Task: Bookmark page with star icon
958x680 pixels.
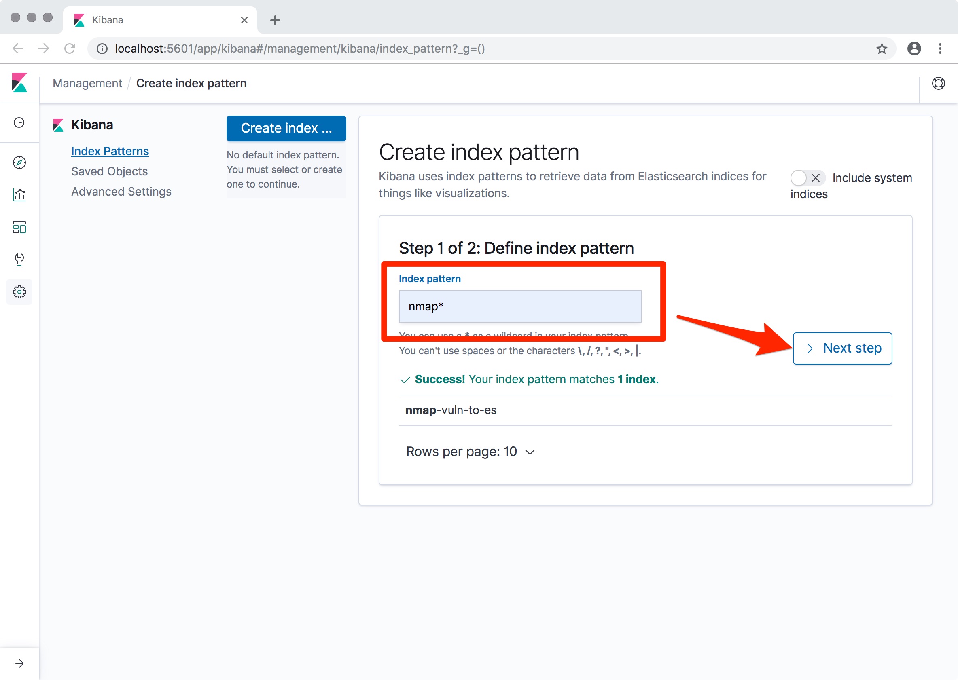Action: (882, 49)
